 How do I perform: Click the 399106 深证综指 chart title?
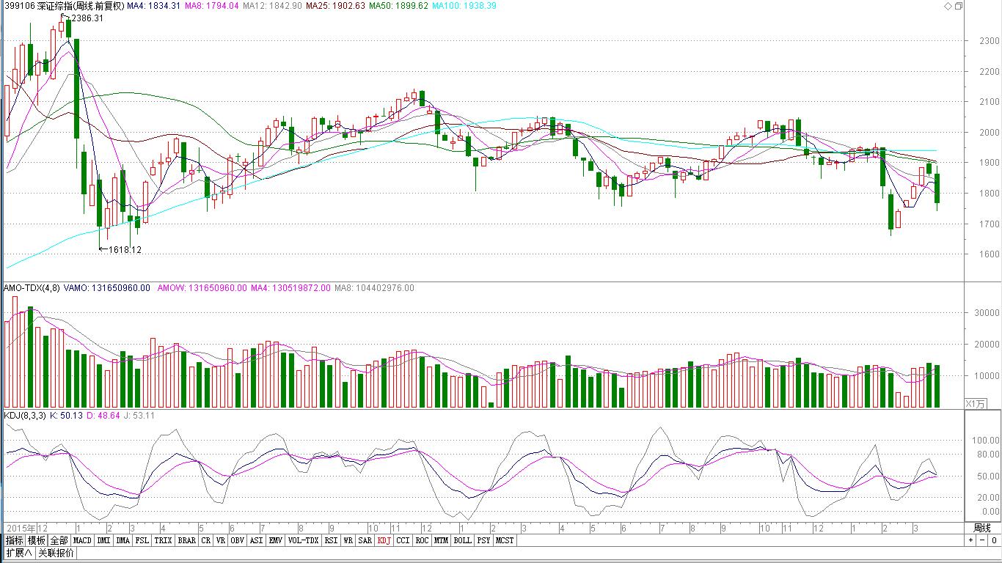tap(63, 6)
